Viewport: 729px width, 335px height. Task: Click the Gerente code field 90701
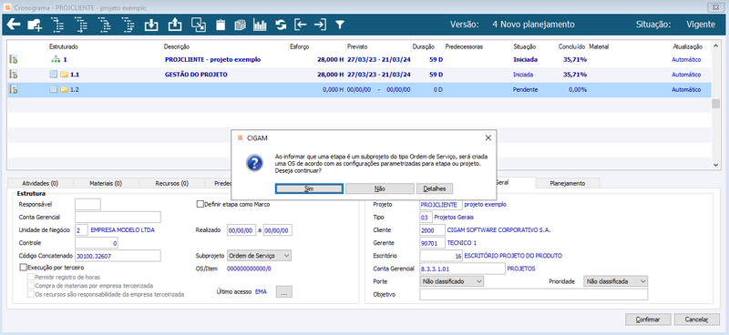(432, 243)
